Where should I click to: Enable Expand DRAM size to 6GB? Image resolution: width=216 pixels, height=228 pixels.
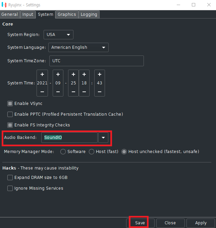(x=10, y=178)
